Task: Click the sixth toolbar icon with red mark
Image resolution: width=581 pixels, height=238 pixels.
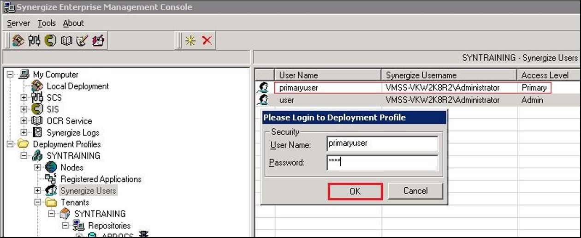Action: tap(98, 41)
